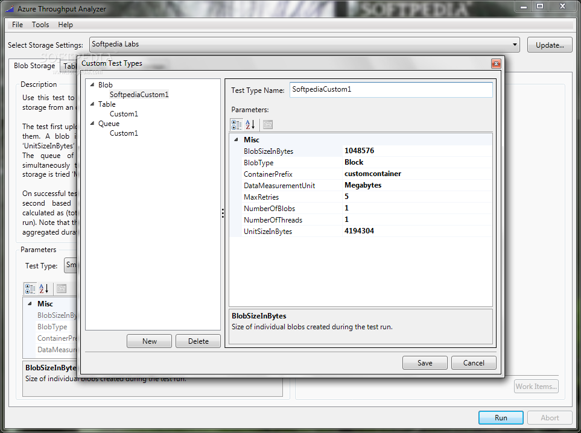The width and height of the screenshot is (581, 433).
Task: Open the Select Storage Settings dropdown
Action: click(x=515, y=45)
